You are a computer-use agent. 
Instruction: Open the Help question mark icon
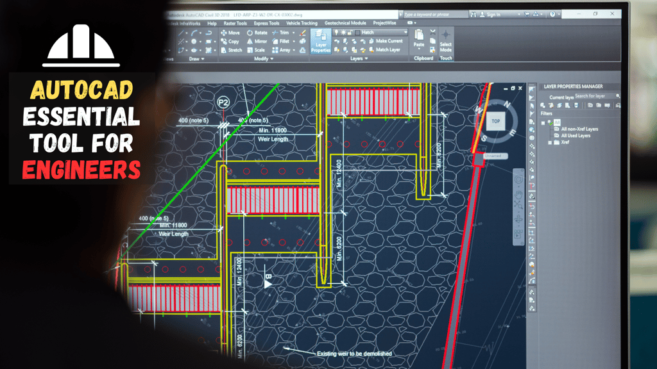coord(552,14)
